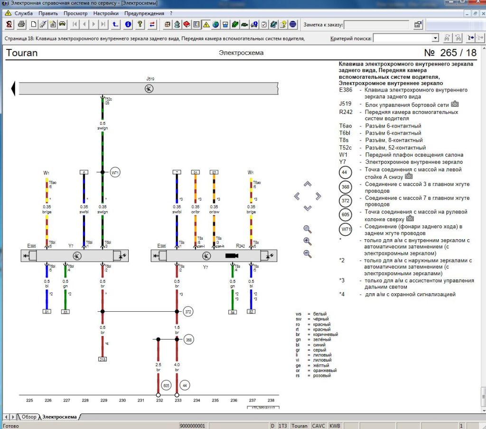
Task: Open the blue information icon
Action: click(128, 24)
